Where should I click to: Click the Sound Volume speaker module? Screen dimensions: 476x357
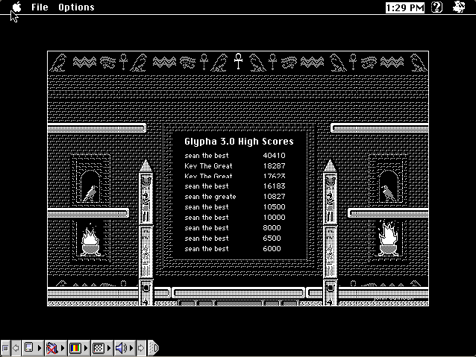click(121, 348)
